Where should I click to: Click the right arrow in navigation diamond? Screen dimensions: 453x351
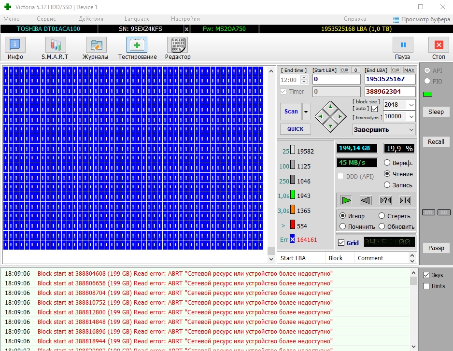(x=340, y=116)
